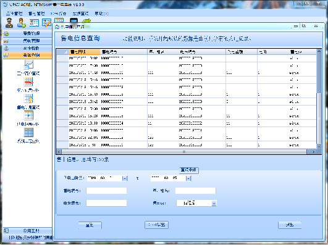328x245 pixels.
Task: Minimize the 售电信息查询 dialog window
Action: [x=296, y=26]
